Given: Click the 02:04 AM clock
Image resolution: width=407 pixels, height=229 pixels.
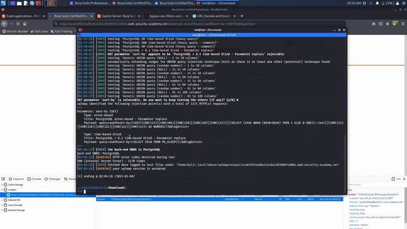Looking at the screenshot, I should (x=354, y=3).
